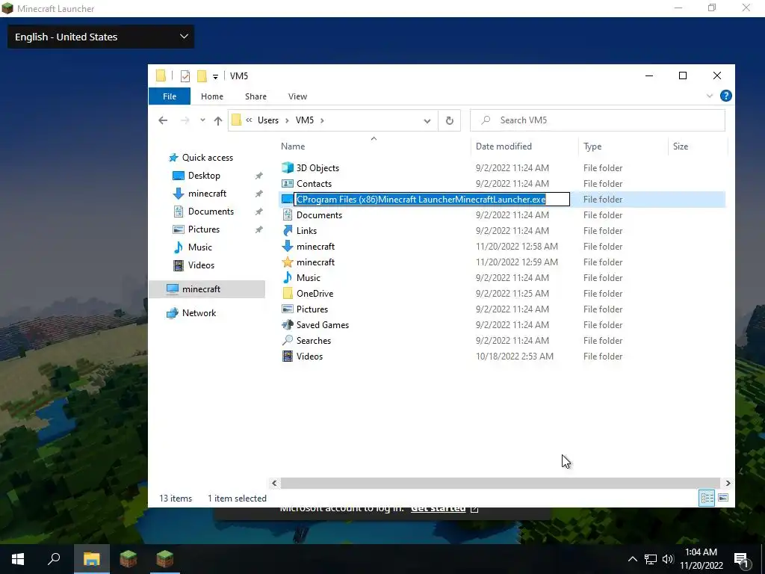Select Network in the navigation pane
Image resolution: width=765 pixels, height=574 pixels.
[x=199, y=313]
